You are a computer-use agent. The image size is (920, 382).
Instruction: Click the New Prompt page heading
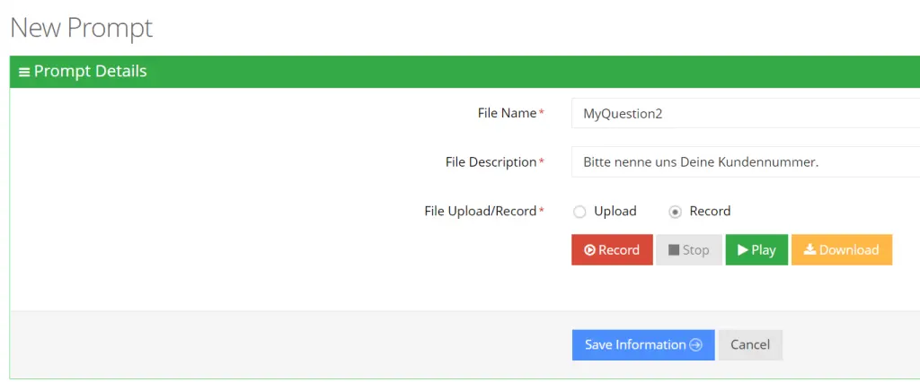(82, 28)
